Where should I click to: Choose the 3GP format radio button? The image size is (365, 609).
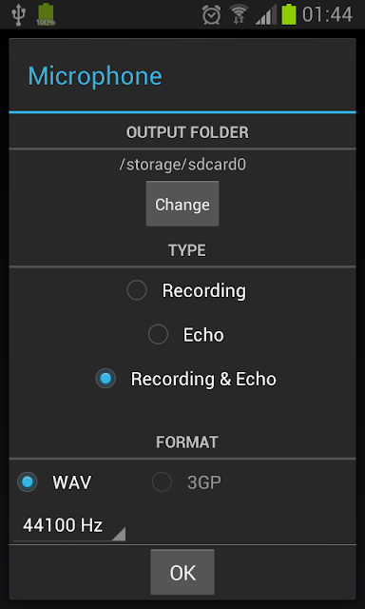pos(186,482)
